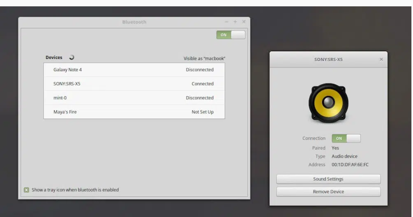
Task: Click the yellow speaker device icon
Action: pyautogui.click(x=328, y=103)
